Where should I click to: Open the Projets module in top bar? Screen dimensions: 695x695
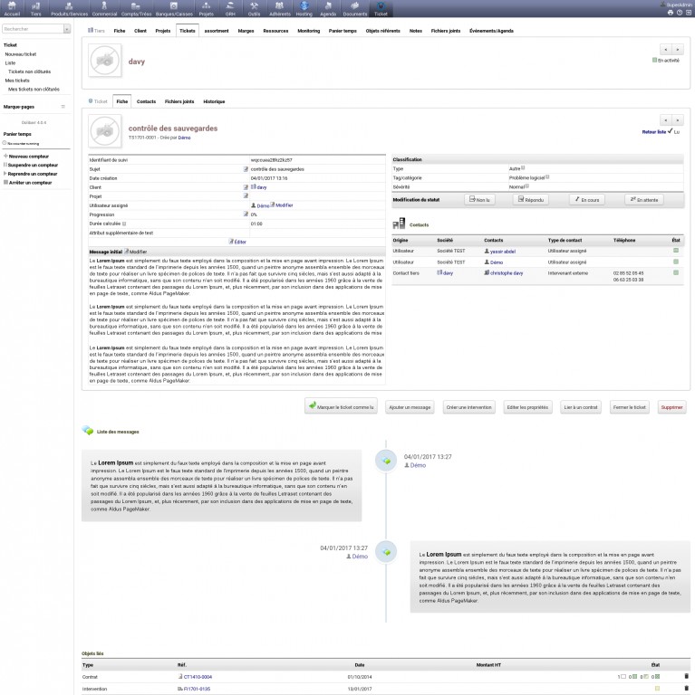pyautogui.click(x=206, y=8)
